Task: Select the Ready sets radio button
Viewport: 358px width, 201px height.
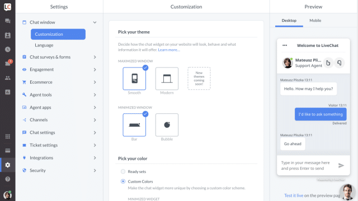Action: (x=123, y=171)
